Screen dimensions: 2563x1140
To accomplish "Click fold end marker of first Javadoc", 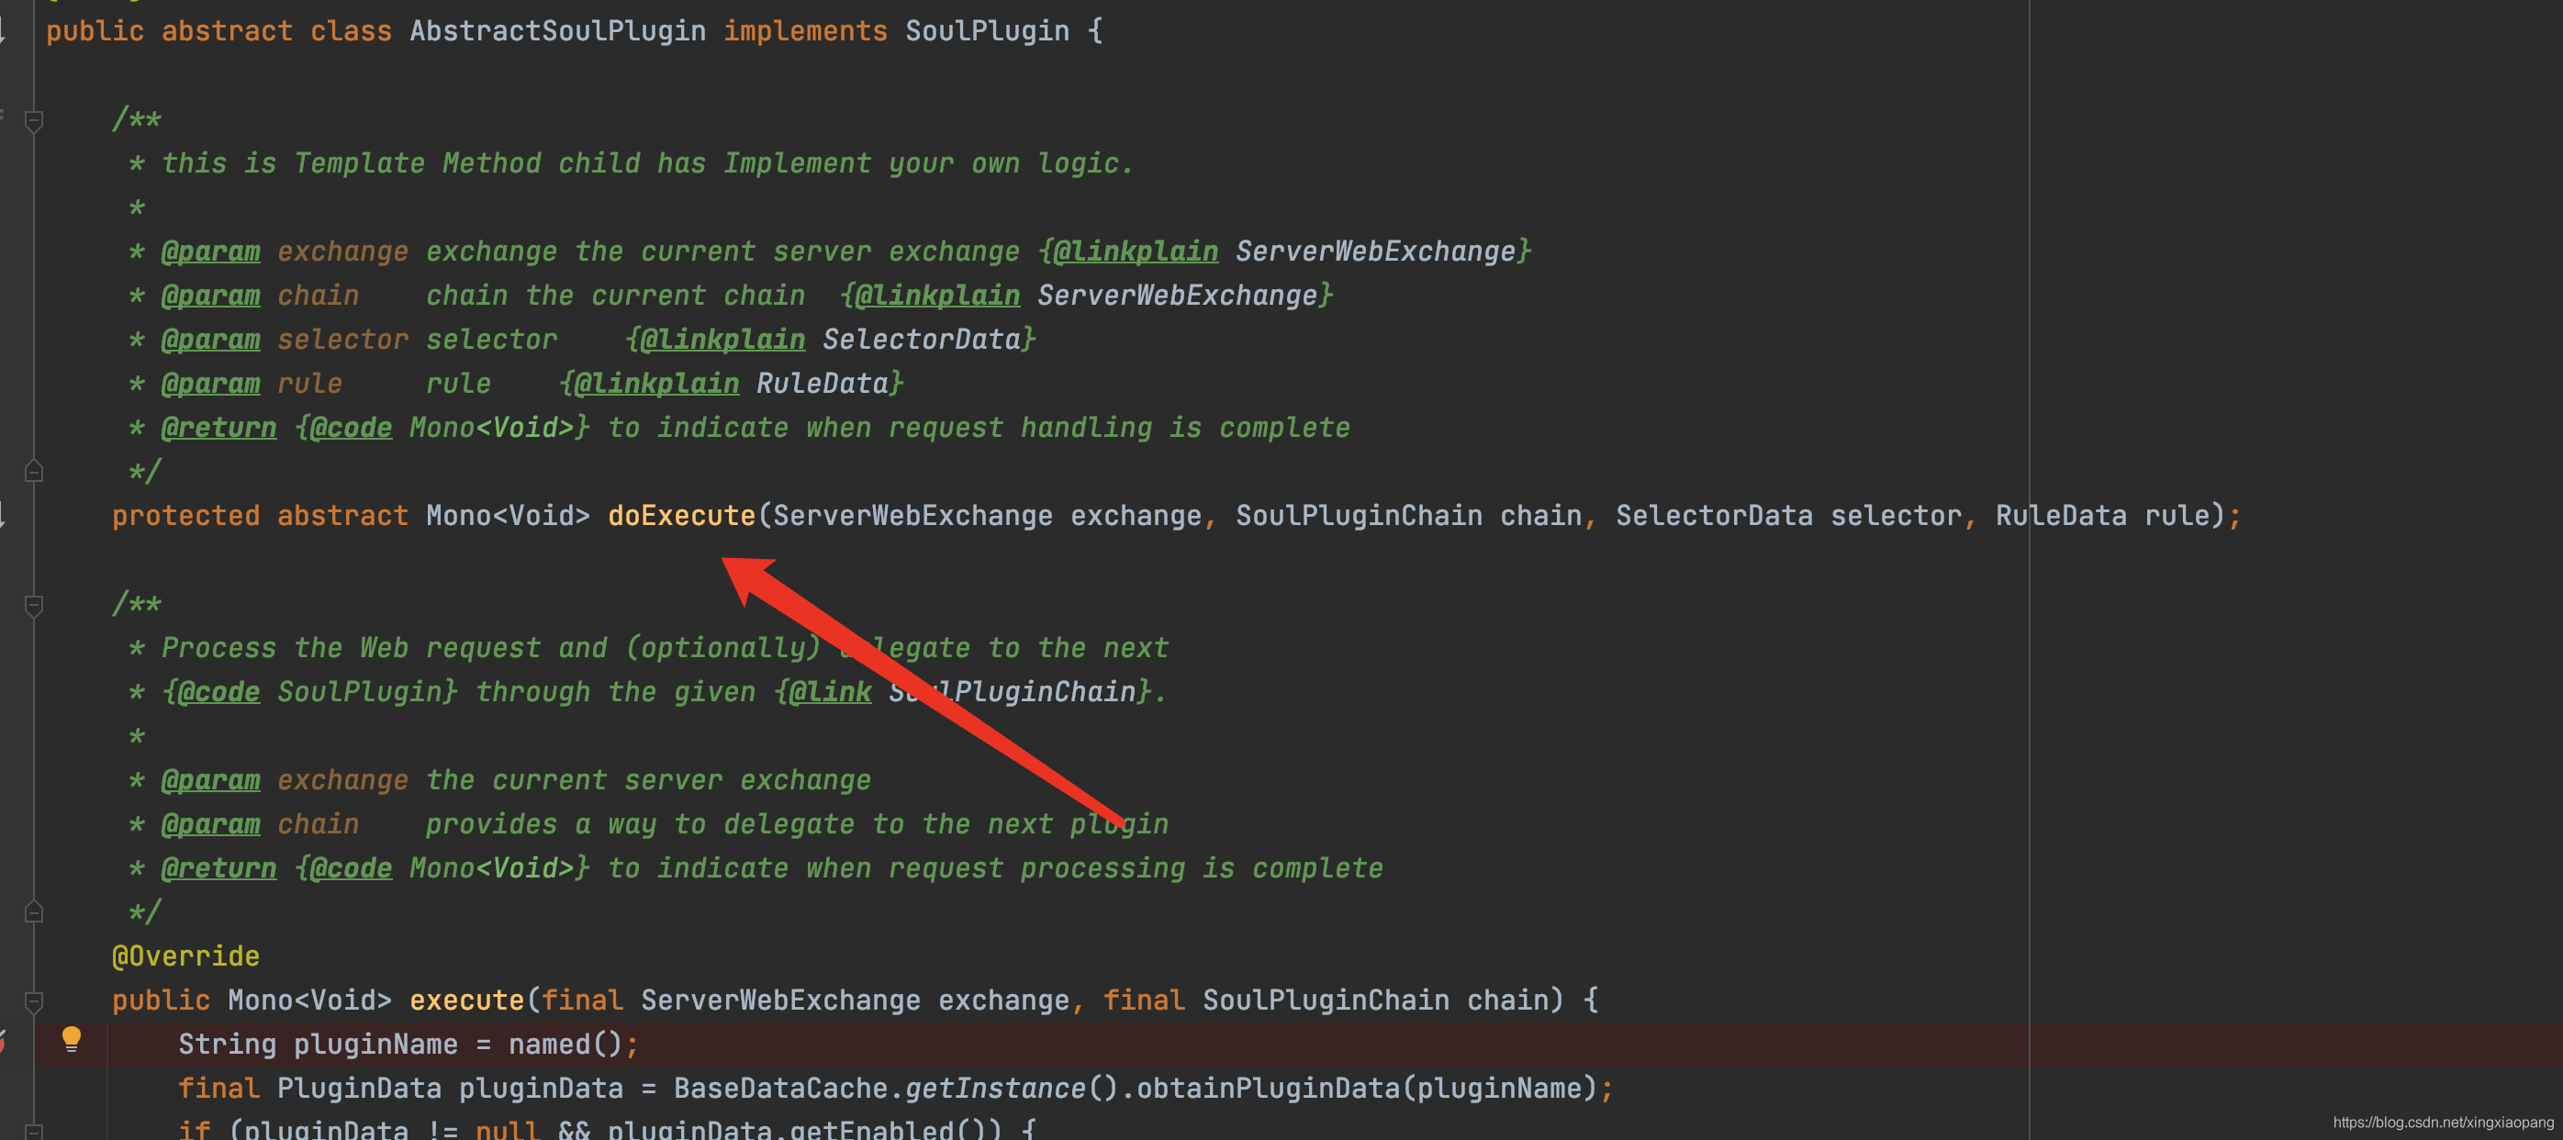I will pyautogui.click(x=34, y=471).
